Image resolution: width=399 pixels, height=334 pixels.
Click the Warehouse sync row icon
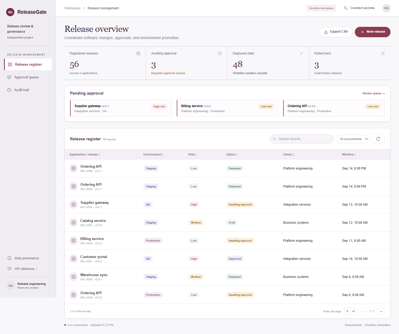coord(74,277)
